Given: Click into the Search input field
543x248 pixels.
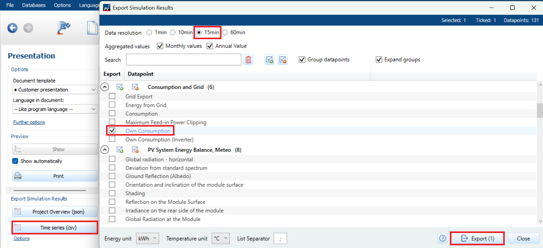Looking at the screenshot, I should pos(184,60).
